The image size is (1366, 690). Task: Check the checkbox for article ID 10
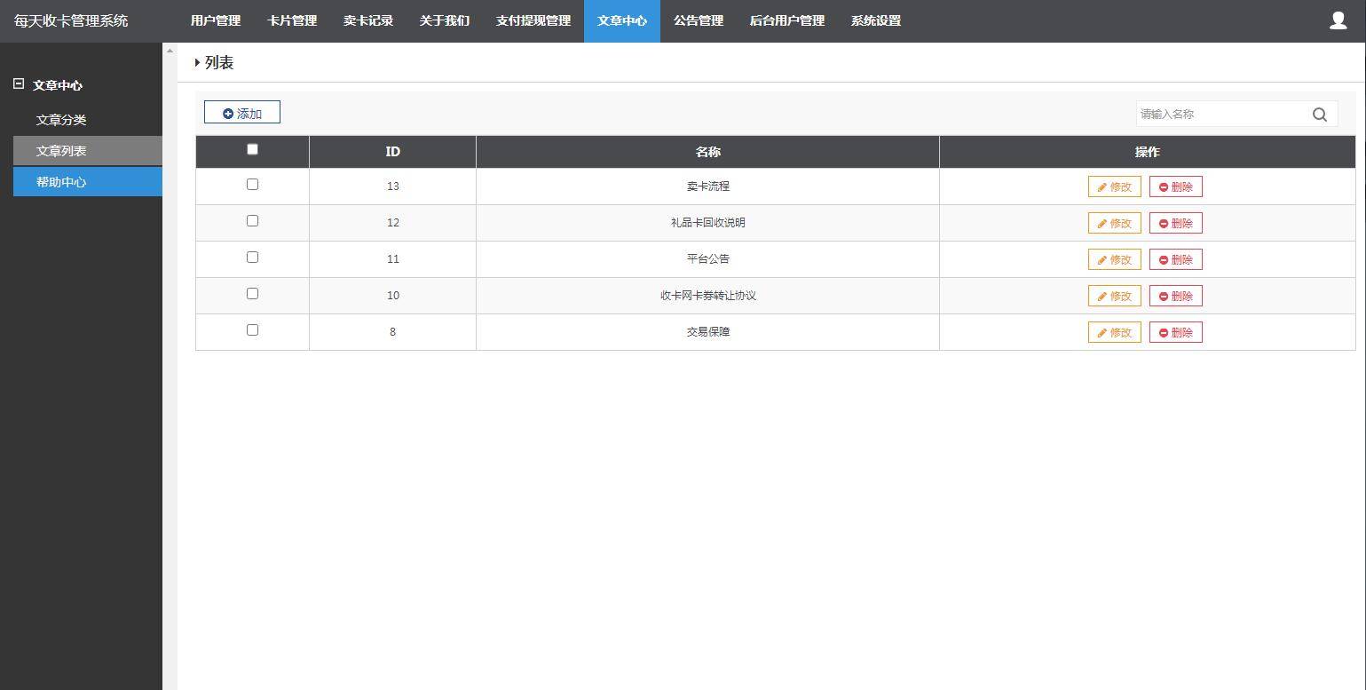click(252, 293)
